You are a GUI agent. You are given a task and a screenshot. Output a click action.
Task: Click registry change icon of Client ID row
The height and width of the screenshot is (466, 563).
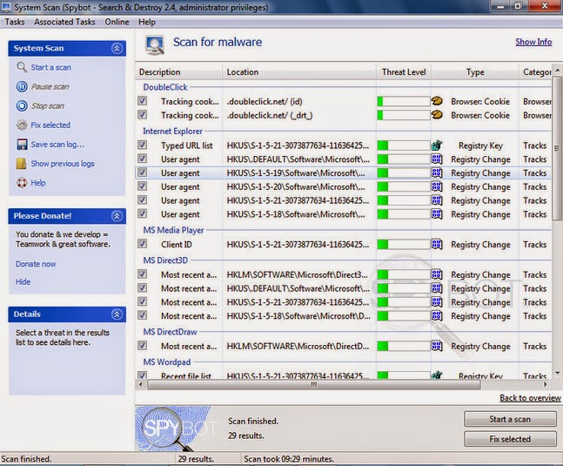[437, 244]
